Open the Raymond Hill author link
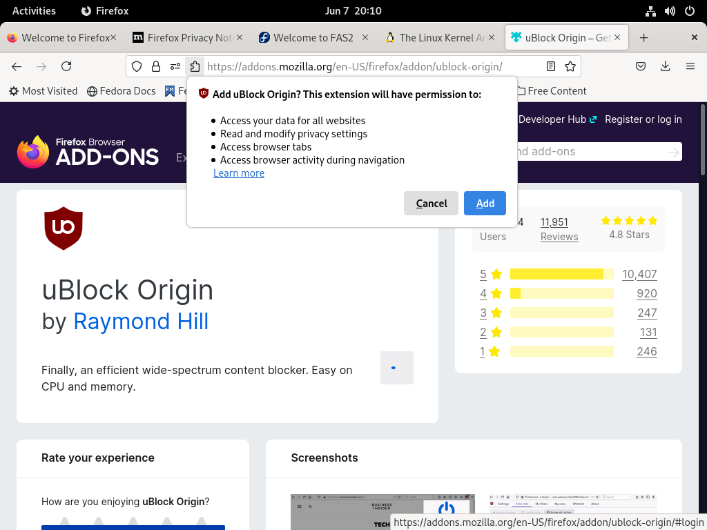 (141, 322)
